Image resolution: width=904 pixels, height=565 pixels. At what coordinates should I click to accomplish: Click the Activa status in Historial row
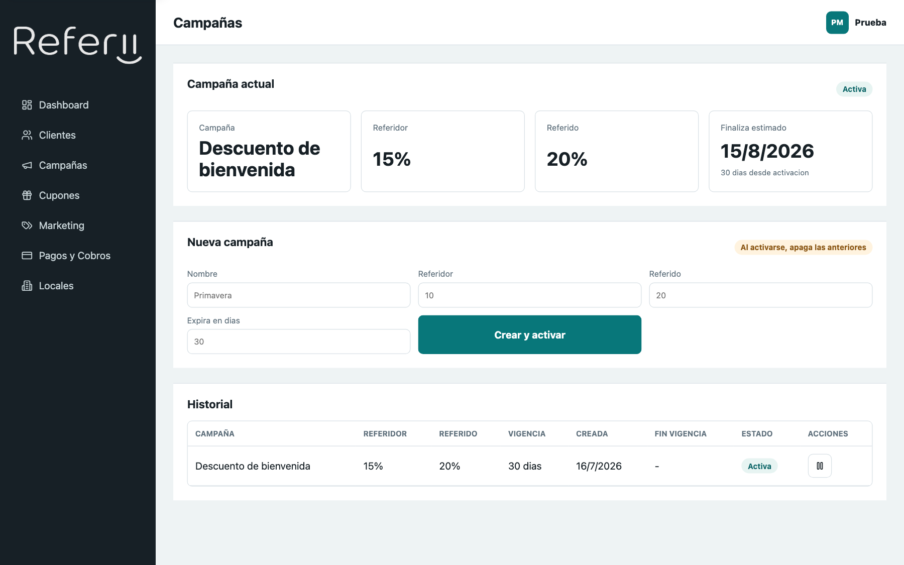coord(759,466)
